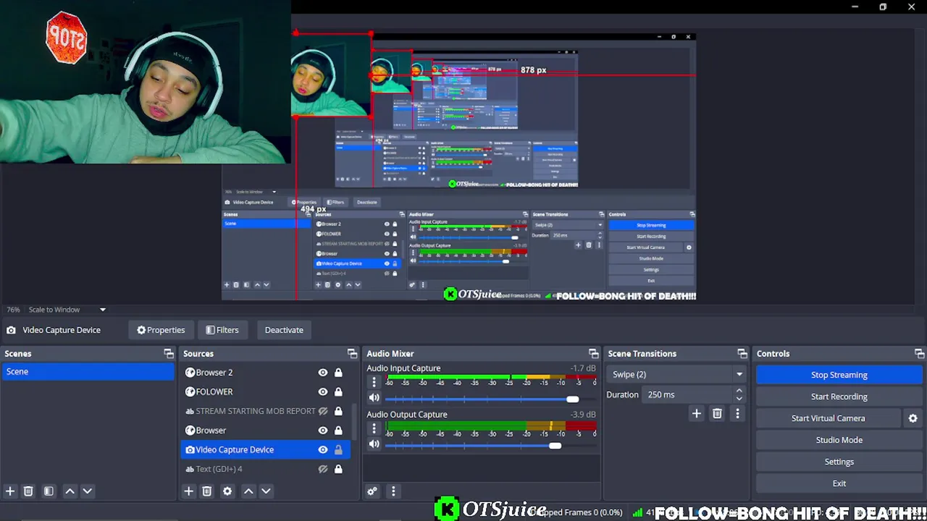Move scene down arrow in Scenes panel
Image resolution: width=927 pixels, height=521 pixels.
(87, 491)
